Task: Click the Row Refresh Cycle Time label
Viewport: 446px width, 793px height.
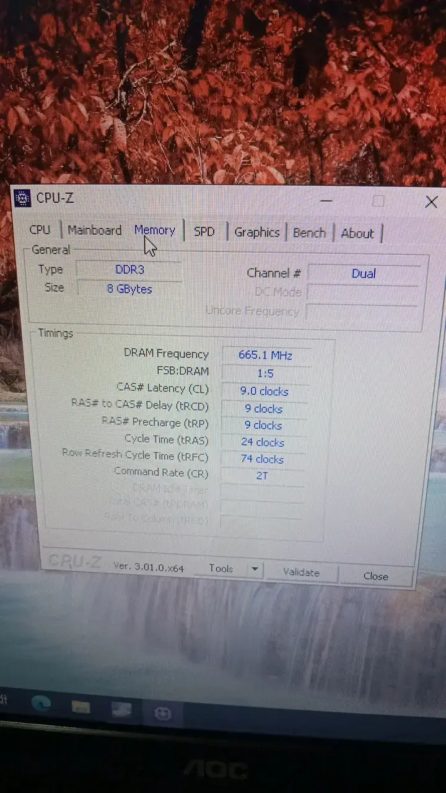Action: coord(135,455)
